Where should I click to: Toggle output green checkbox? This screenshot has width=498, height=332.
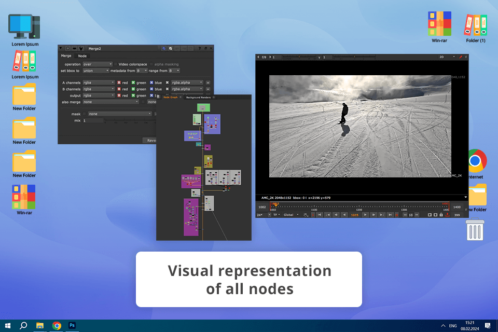(133, 95)
